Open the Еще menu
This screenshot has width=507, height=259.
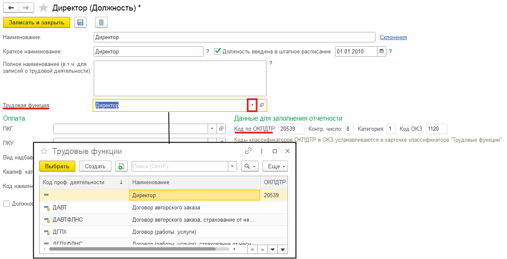(x=275, y=166)
